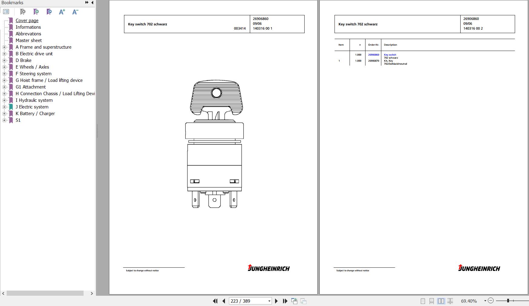The image size is (529, 306).
Task: Open the Master sheet bookmark
Action: click(29, 40)
